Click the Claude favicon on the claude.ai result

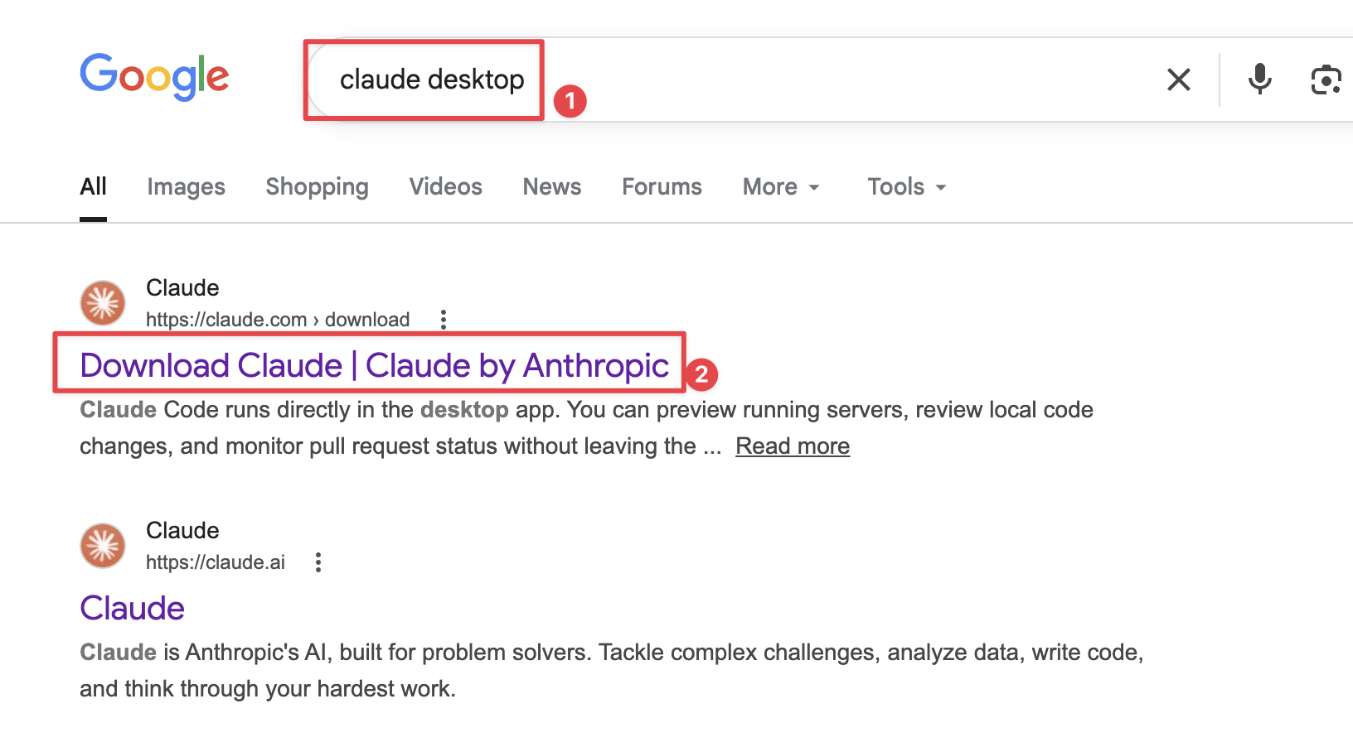pyautogui.click(x=102, y=545)
